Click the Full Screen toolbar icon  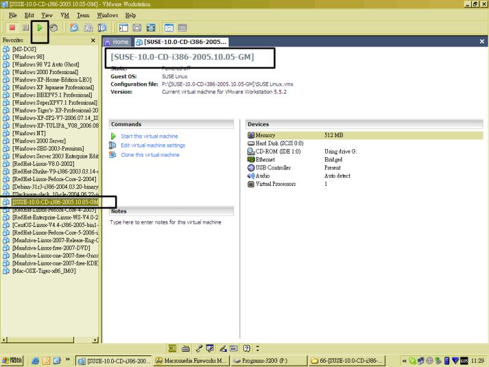151,28
